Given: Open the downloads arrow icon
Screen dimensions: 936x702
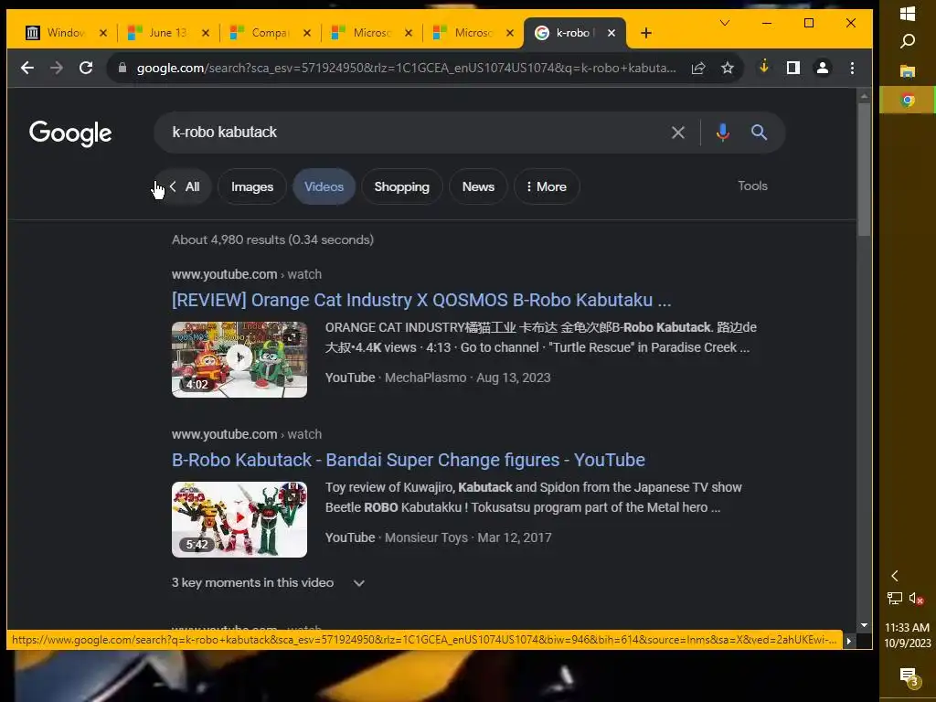Looking at the screenshot, I should point(763,68).
